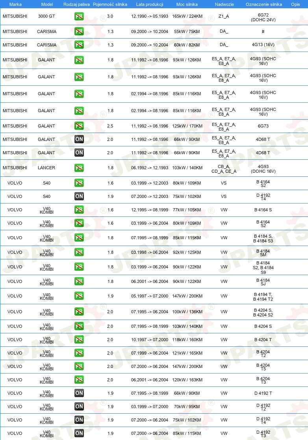Click the '10.1997 -> 07.2000' production years cell

coord(150,340)
